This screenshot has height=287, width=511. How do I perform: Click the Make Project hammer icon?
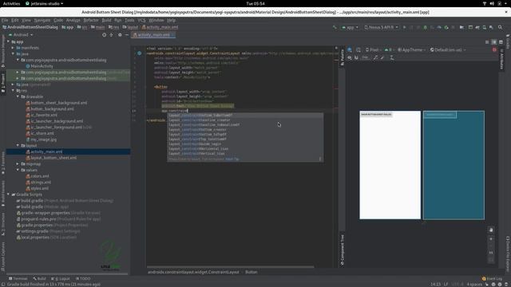(335, 27)
